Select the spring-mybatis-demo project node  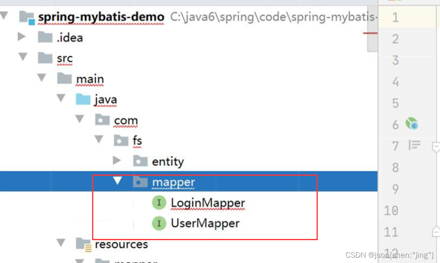[101, 17]
